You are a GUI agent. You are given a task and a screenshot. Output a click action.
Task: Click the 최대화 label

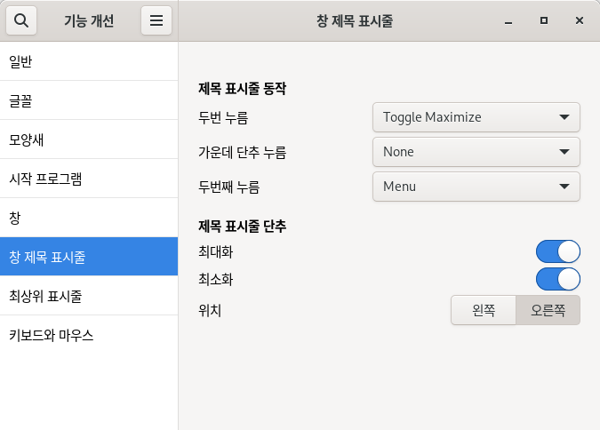(x=215, y=252)
